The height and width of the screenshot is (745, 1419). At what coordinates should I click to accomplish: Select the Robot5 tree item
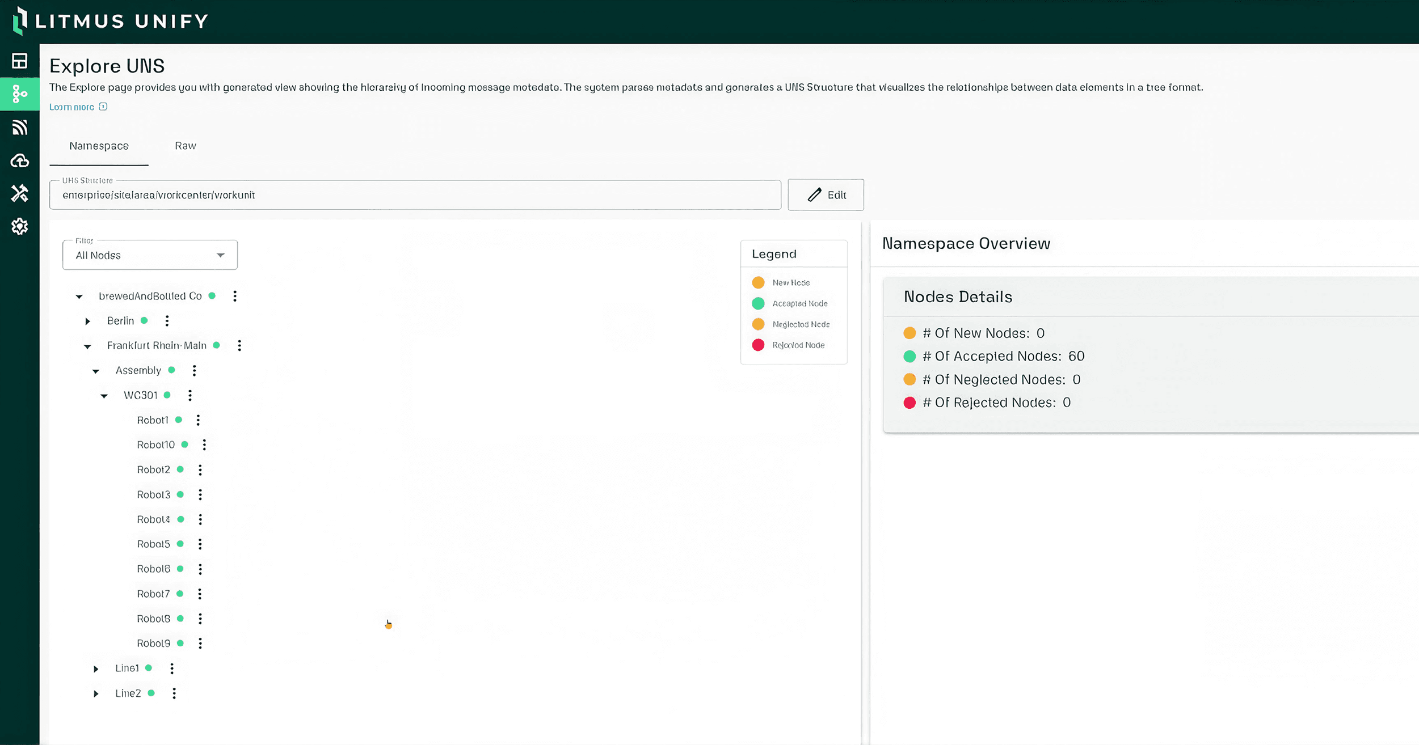153,544
